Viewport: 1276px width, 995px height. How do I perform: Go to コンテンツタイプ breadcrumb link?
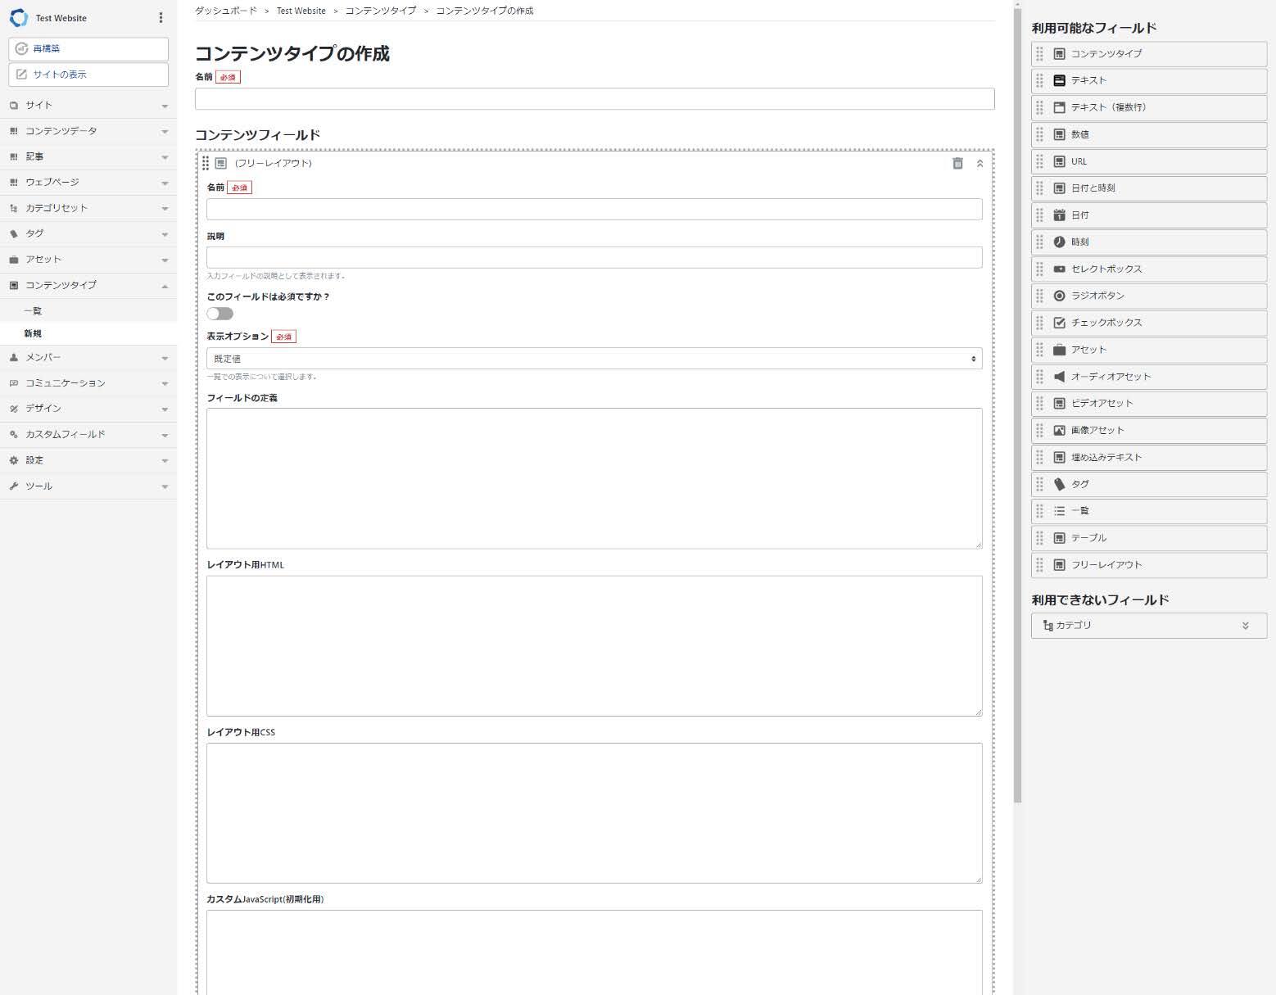click(x=380, y=11)
